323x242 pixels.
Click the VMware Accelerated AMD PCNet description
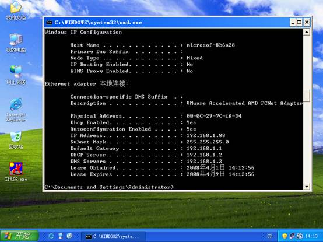[244, 103]
